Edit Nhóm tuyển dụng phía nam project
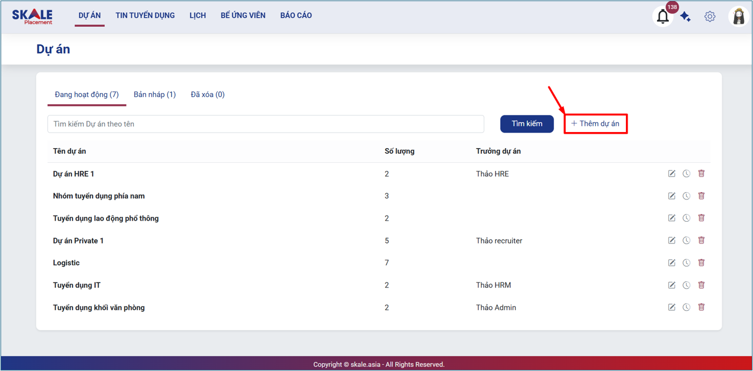 coord(672,196)
